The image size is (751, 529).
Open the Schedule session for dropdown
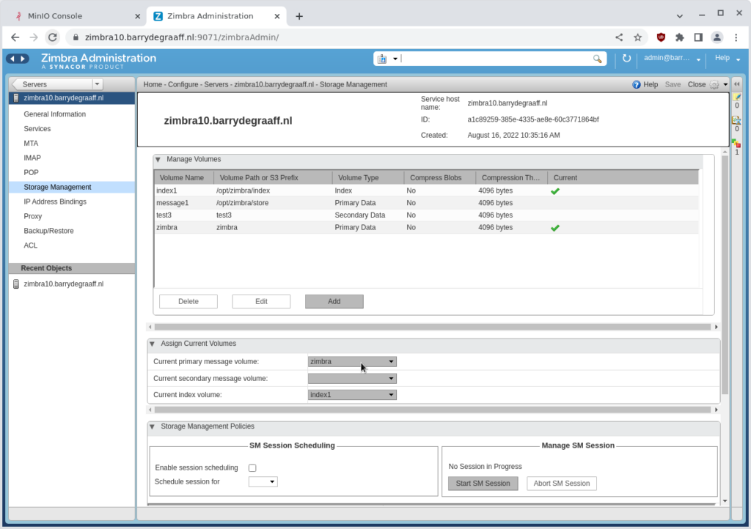point(263,481)
